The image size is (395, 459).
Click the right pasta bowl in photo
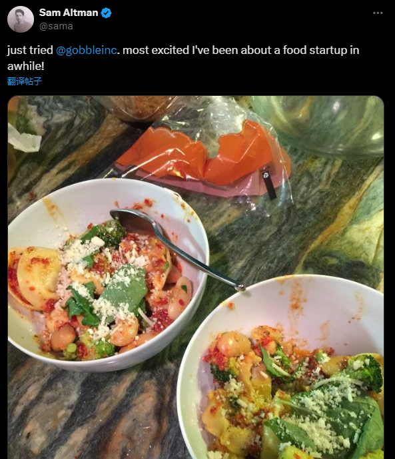click(281, 367)
